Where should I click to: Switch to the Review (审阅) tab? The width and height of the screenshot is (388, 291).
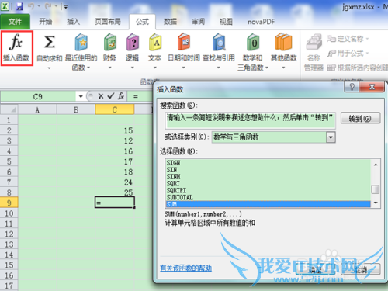(x=198, y=22)
